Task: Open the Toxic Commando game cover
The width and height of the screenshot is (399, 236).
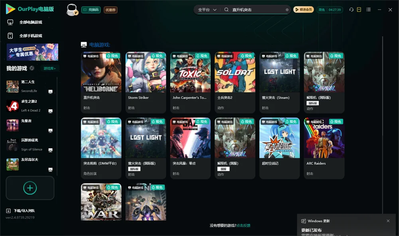Action: pos(190,72)
